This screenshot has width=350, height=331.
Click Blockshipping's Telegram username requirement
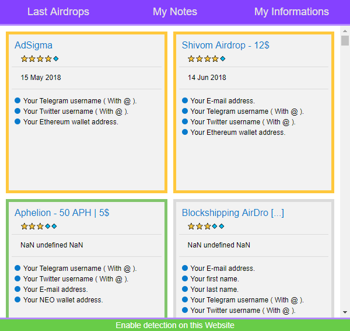[243, 299]
